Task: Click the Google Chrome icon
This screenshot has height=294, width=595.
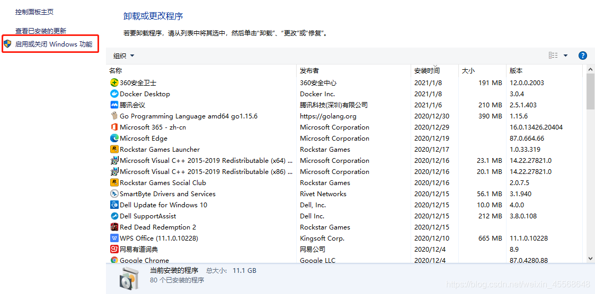Action: coord(114,260)
